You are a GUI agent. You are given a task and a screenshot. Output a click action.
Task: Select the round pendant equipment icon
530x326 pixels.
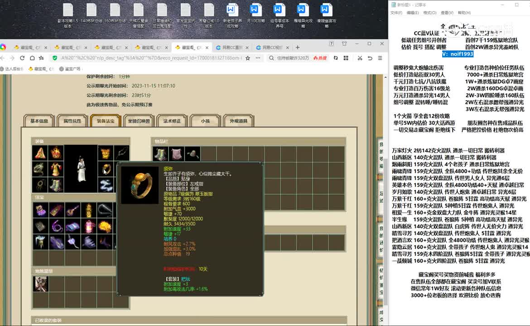[40, 185]
